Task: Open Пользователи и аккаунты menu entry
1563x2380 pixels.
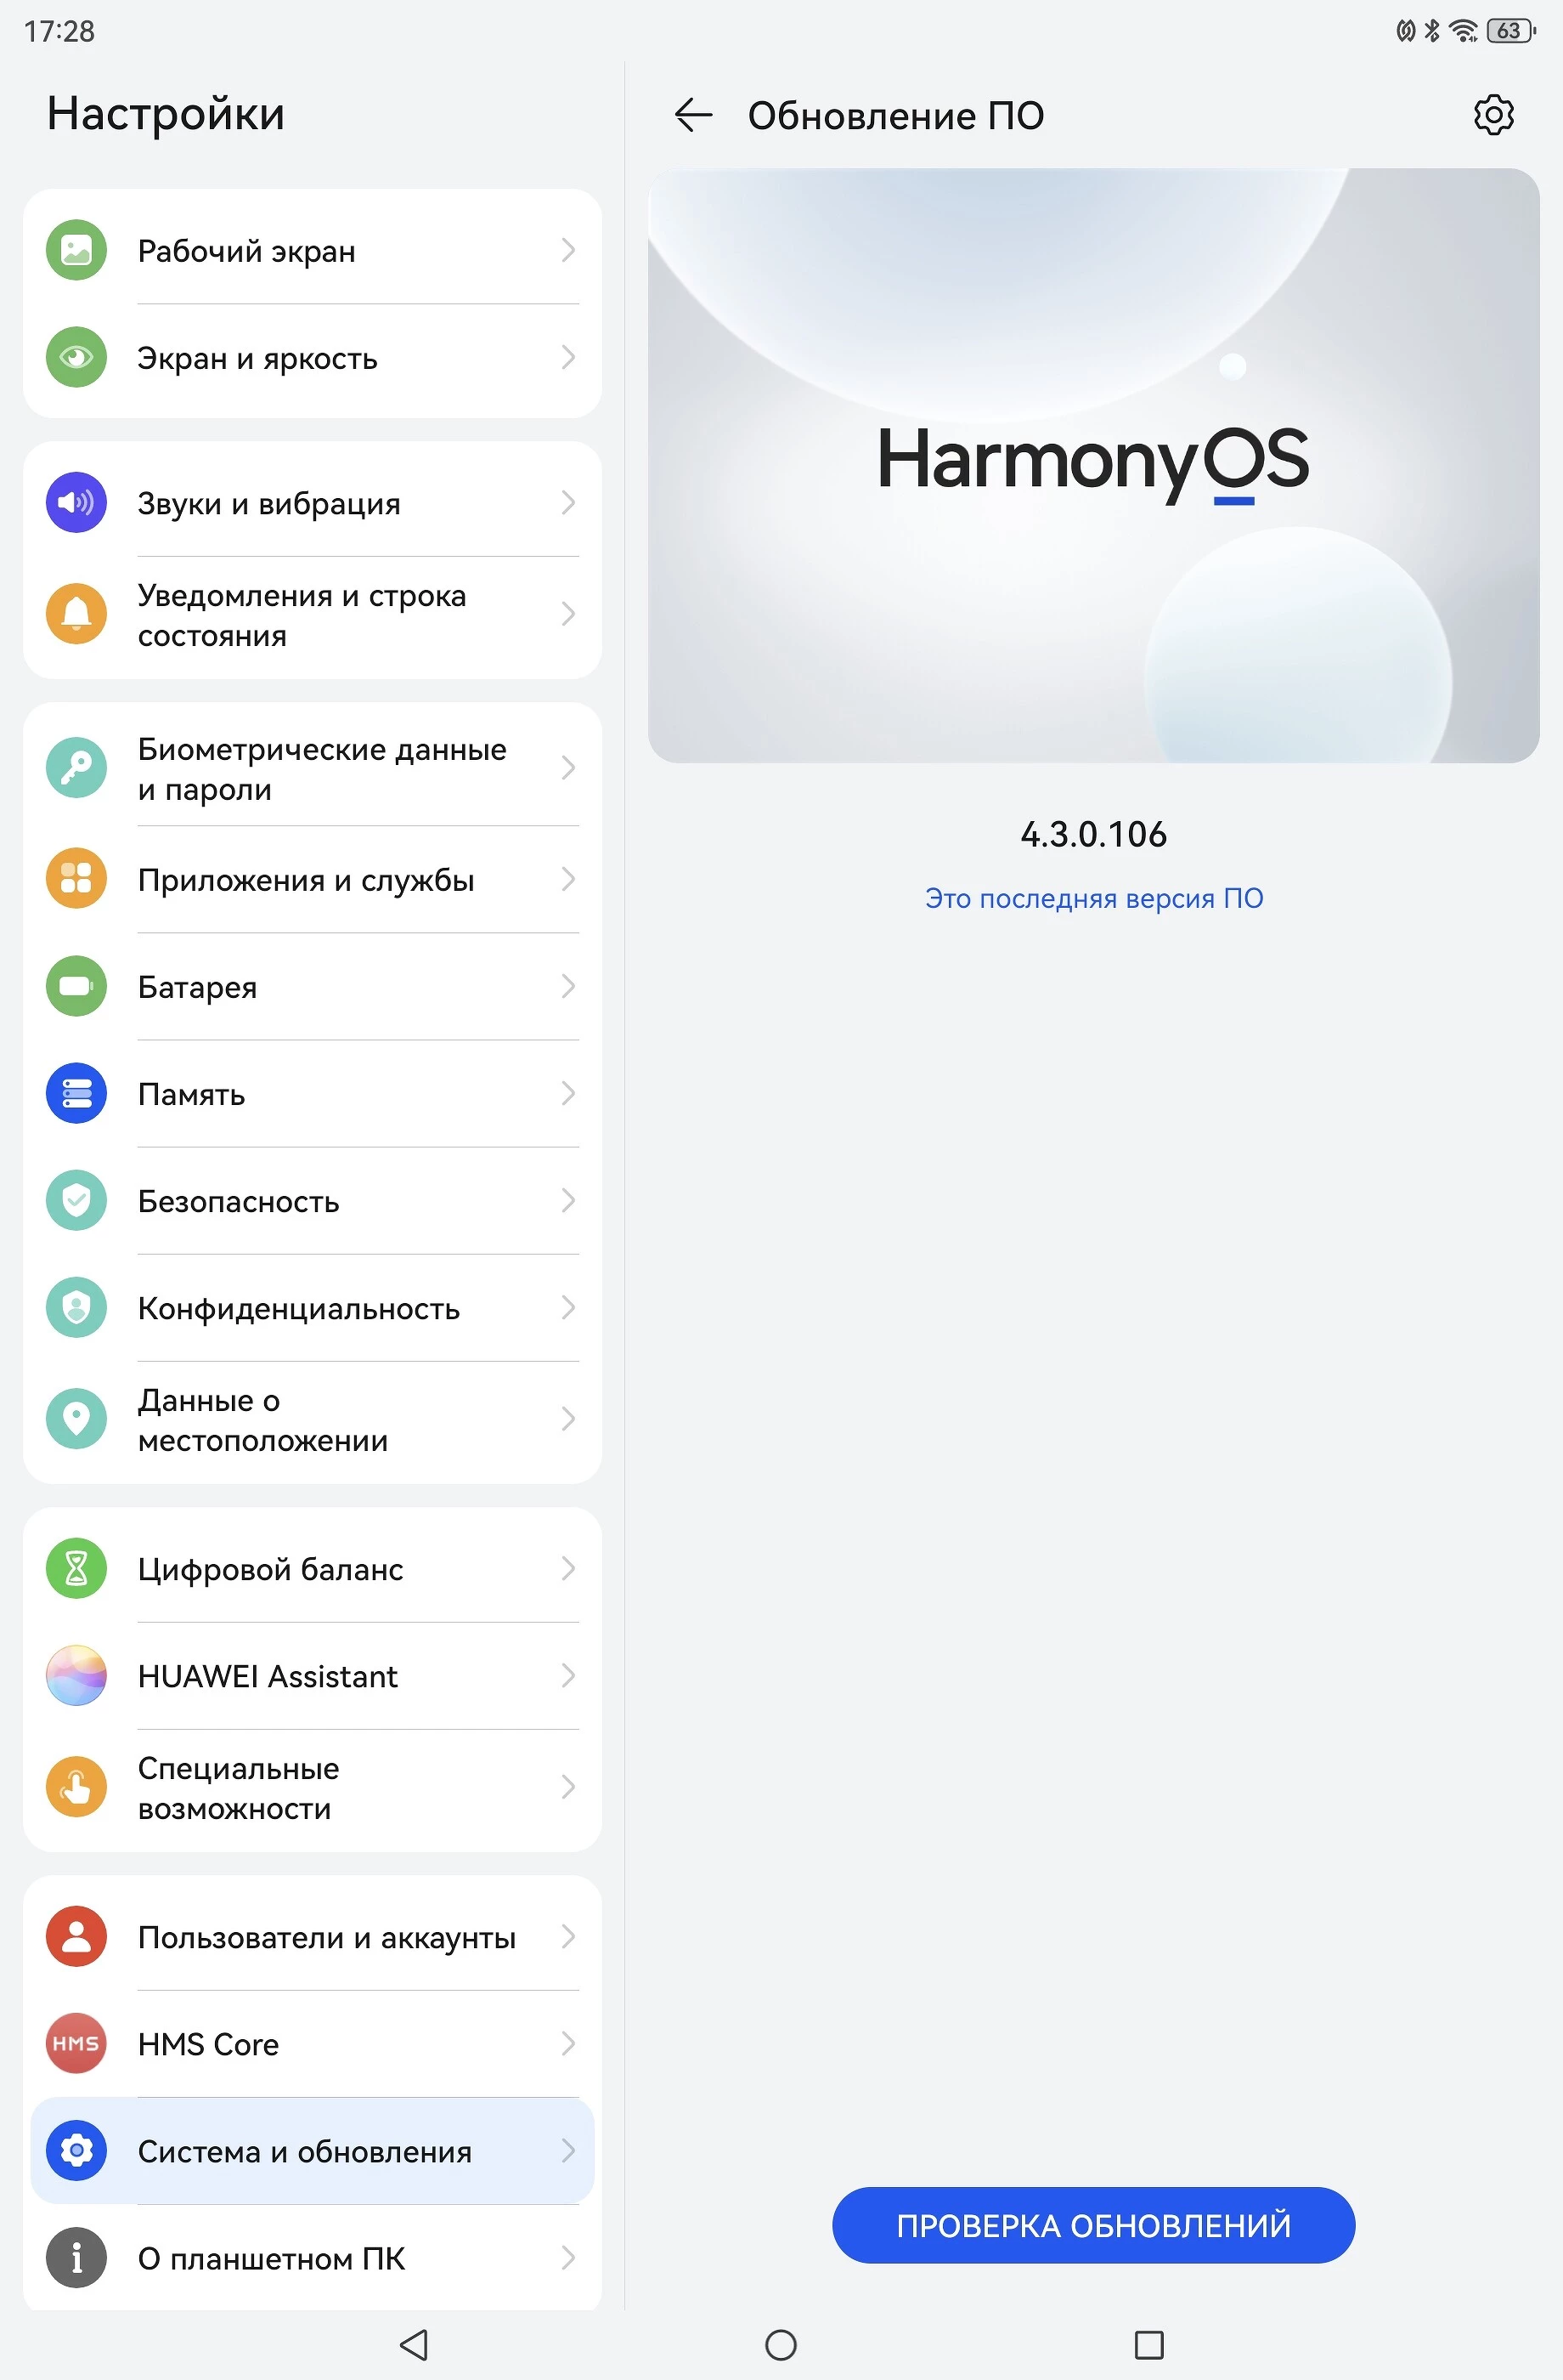Action: coord(312,1937)
